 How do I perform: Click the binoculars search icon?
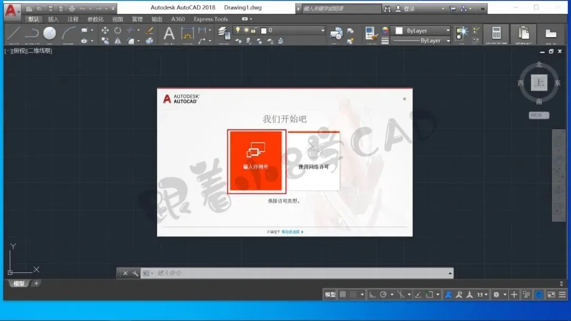click(388, 9)
